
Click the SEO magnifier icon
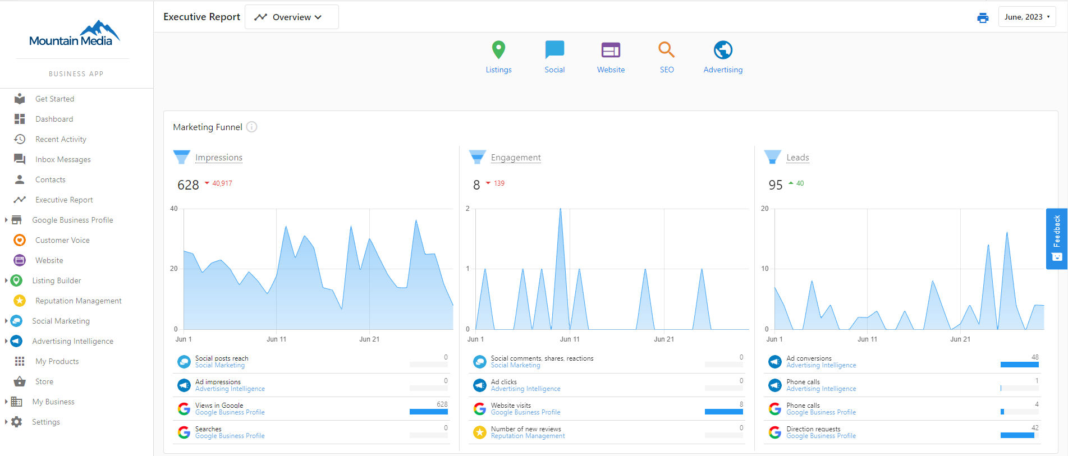click(x=666, y=50)
